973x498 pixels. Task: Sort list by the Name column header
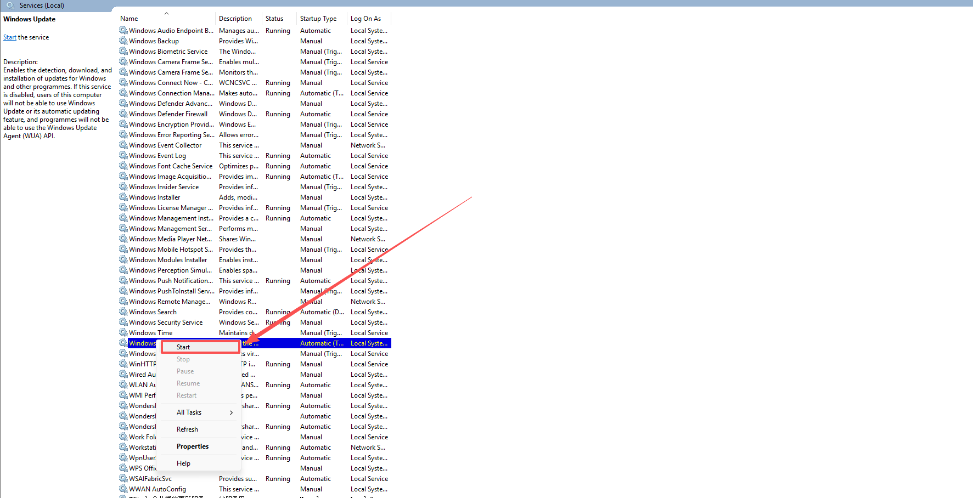coord(130,19)
